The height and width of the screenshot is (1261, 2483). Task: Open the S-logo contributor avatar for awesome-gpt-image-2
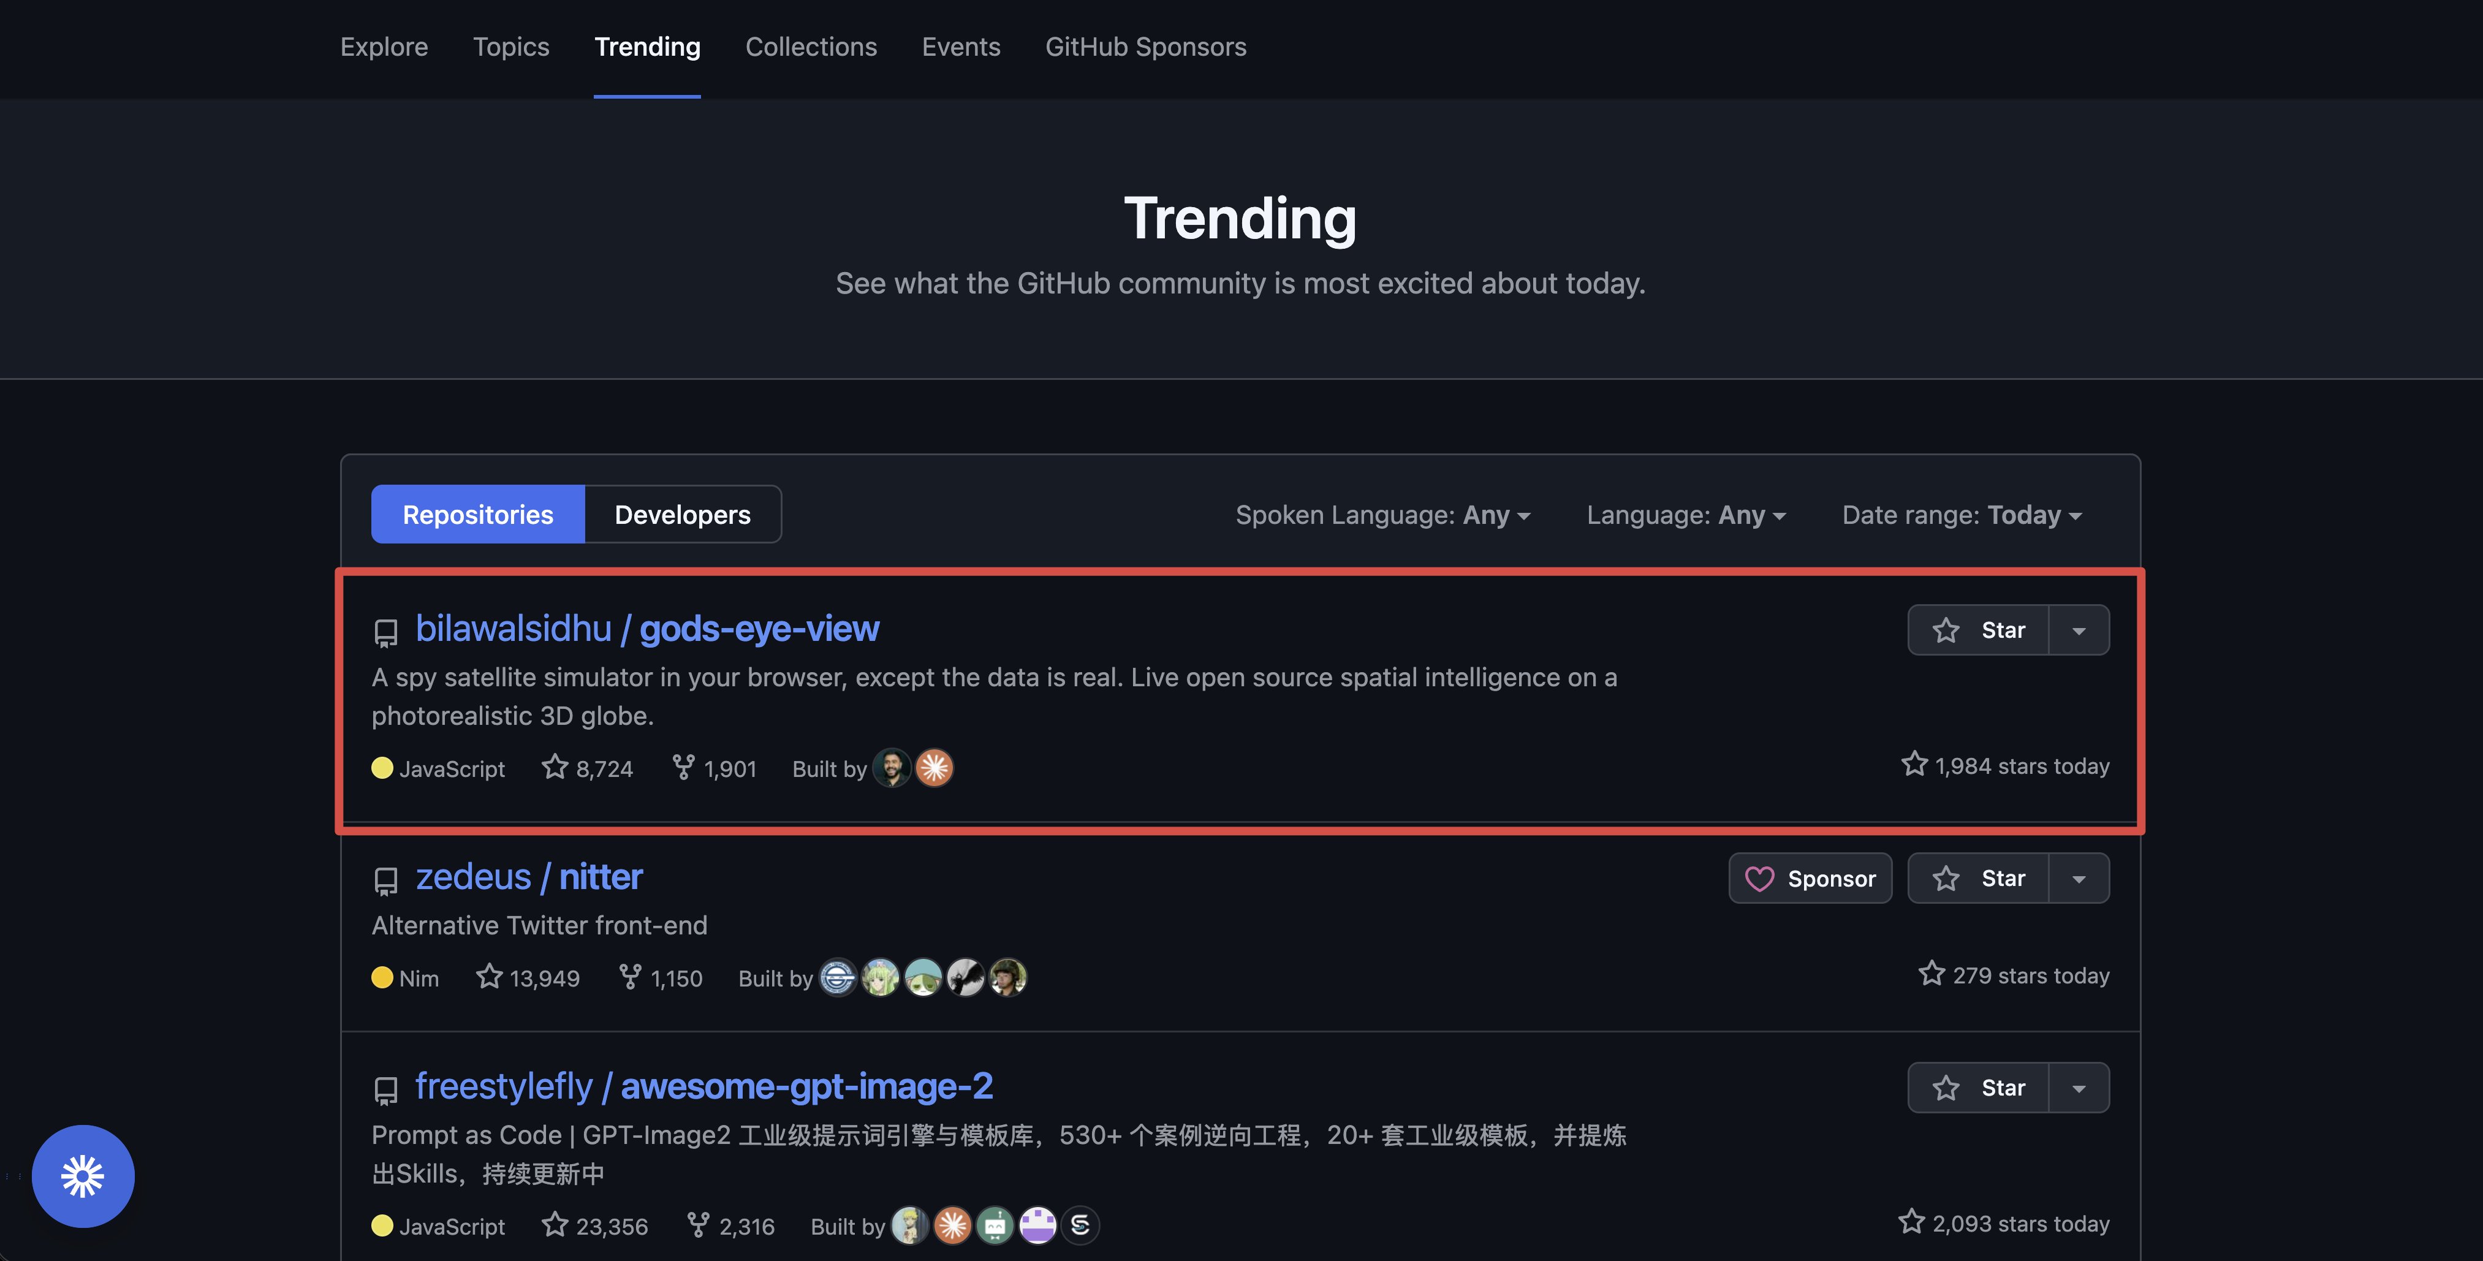tap(1080, 1225)
